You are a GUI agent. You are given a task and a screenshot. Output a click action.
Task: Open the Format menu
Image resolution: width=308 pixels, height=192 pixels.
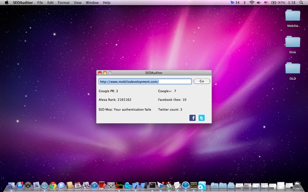(x=64, y=3)
